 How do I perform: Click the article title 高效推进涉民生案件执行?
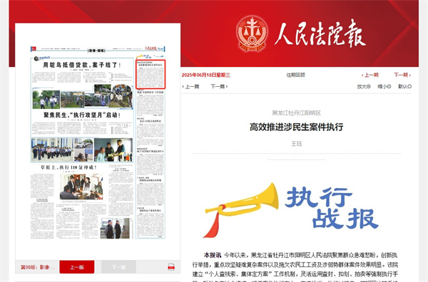point(297,127)
